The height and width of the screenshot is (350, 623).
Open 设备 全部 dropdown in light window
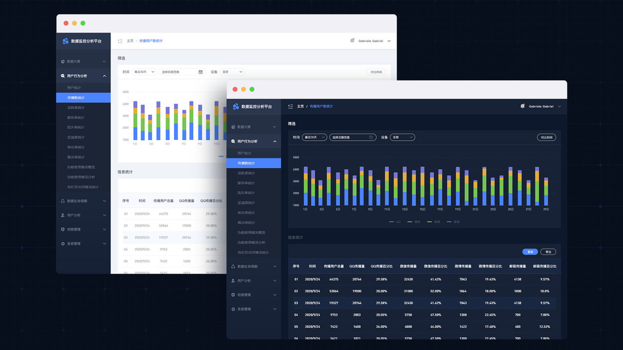click(x=232, y=72)
